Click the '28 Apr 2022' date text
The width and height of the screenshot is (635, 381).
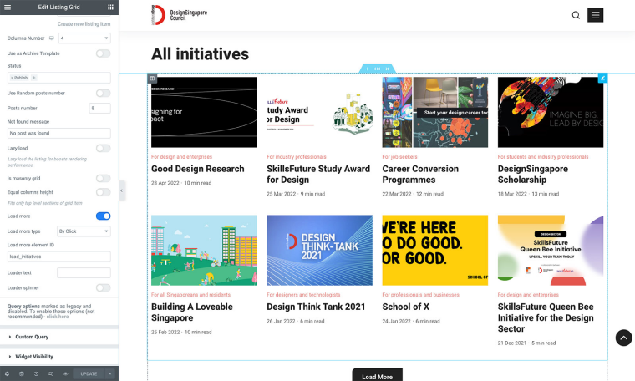coord(165,183)
